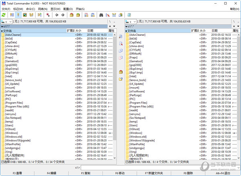Click the invert selection red star icon
The image size is (241, 176).
click(x=48, y=15)
